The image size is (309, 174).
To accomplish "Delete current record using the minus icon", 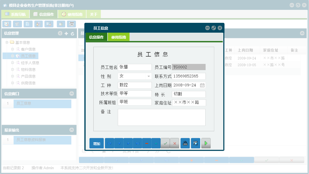I will pos(146,143).
